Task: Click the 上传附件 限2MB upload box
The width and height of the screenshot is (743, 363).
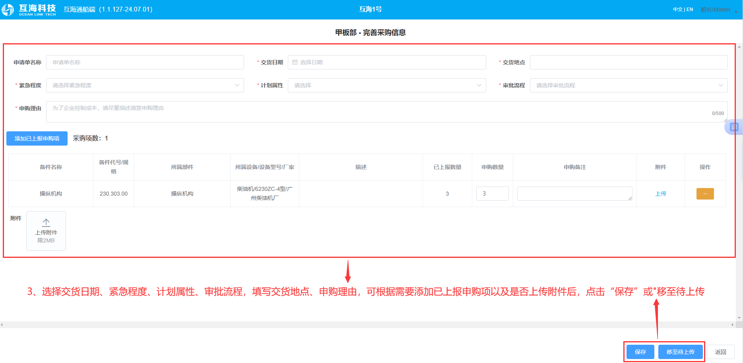Action: click(x=46, y=231)
